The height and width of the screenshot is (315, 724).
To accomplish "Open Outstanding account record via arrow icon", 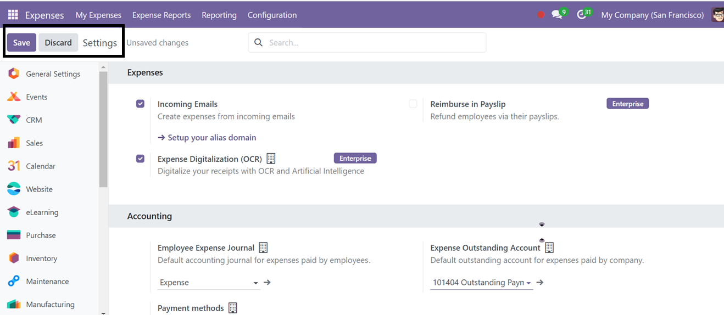I will (x=540, y=283).
